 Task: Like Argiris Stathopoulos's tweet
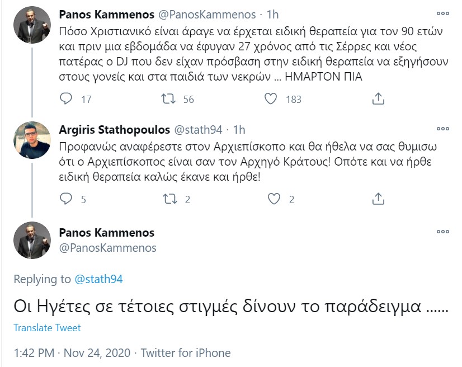click(274, 199)
